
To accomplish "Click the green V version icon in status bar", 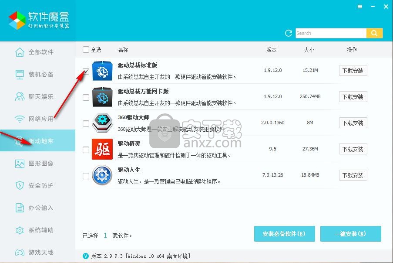I will [x=86, y=256].
